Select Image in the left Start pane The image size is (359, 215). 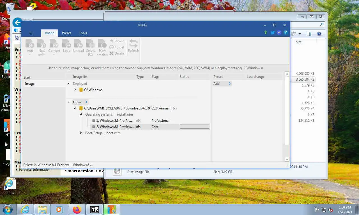click(x=44, y=84)
